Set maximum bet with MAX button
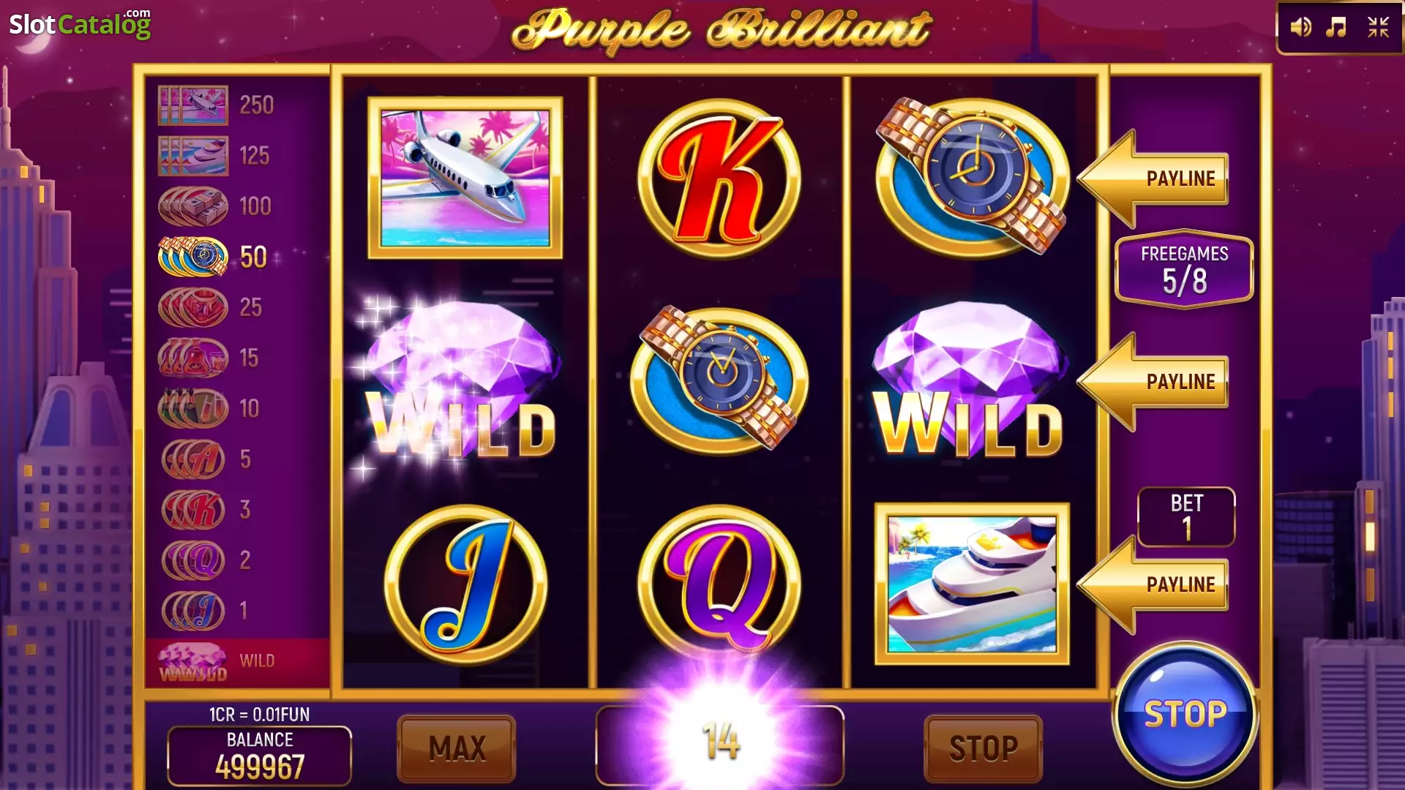The height and width of the screenshot is (790, 1405). click(x=457, y=748)
